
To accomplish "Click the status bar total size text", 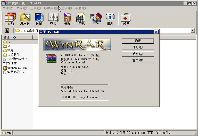I will pos(138,133).
